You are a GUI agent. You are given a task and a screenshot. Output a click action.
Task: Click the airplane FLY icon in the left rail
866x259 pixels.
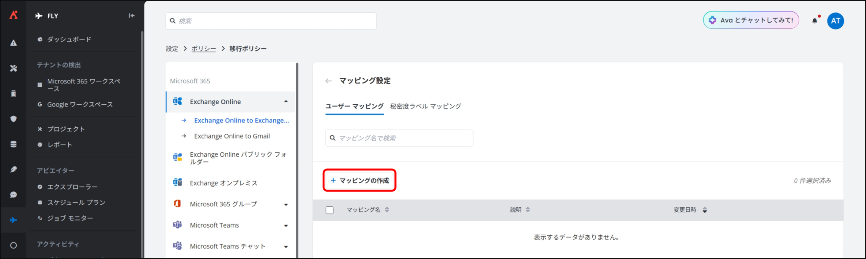tap(14, 220)
